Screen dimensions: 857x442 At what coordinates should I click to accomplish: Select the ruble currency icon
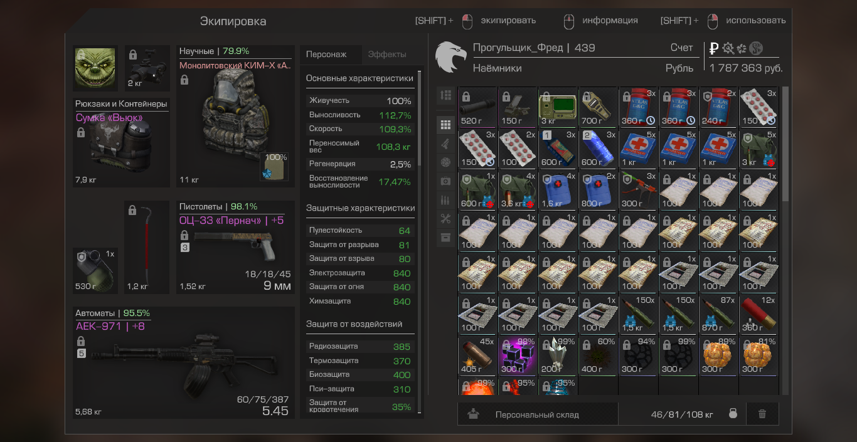click(x=714, y=48)
